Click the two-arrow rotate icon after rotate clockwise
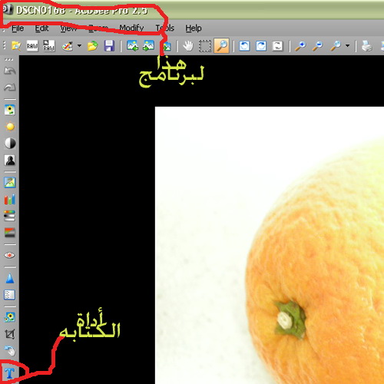 point(277,46)
